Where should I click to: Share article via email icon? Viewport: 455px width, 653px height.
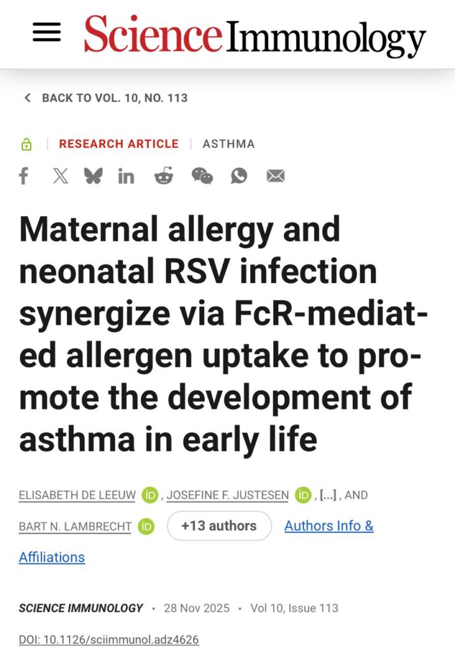coord(276,176)
